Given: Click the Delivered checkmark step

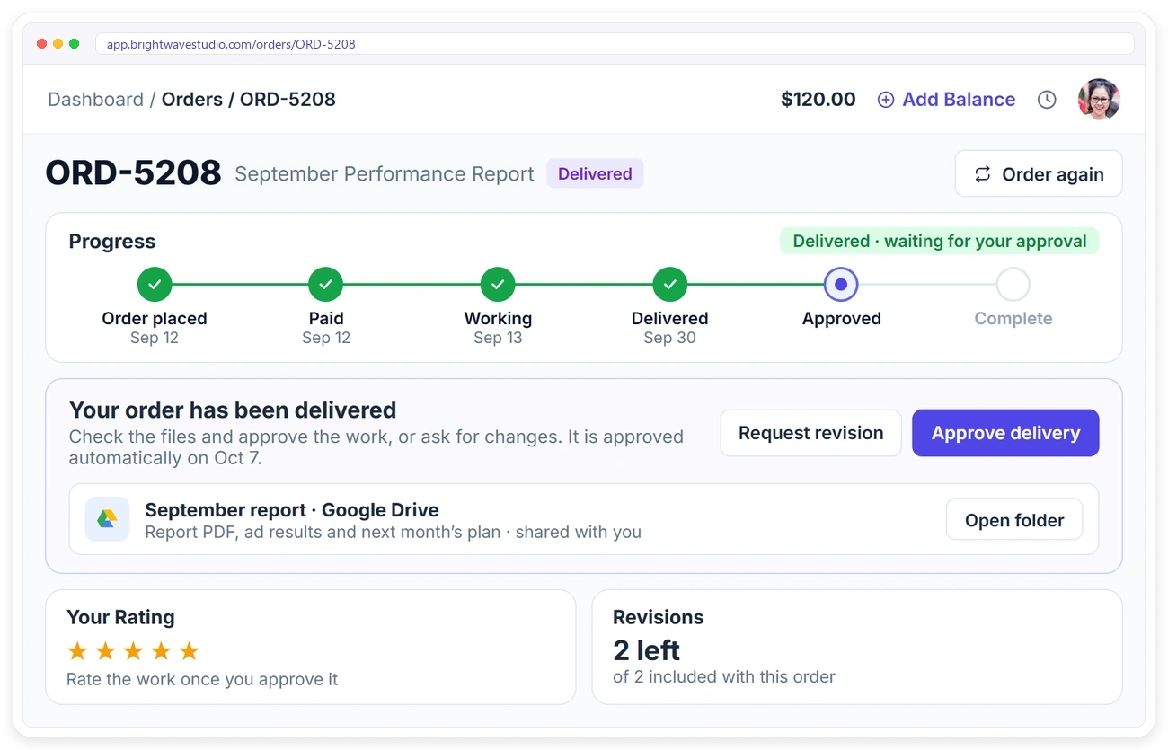Looking at the screenshot, I should (x=670, y=285).
